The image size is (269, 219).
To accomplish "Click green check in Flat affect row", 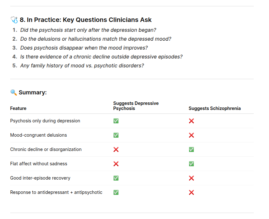I will (x=191, y=164).
